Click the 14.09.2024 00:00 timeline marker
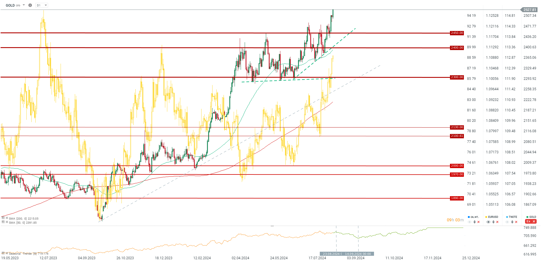Screen dimensions: 541x263 [358, 254]
